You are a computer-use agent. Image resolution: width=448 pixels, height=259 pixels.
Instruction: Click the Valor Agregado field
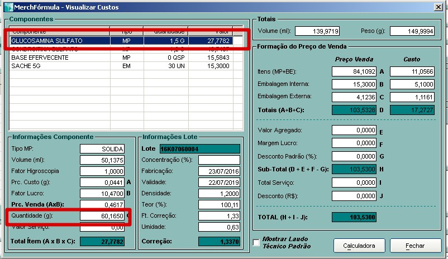(x=354, y=130)
